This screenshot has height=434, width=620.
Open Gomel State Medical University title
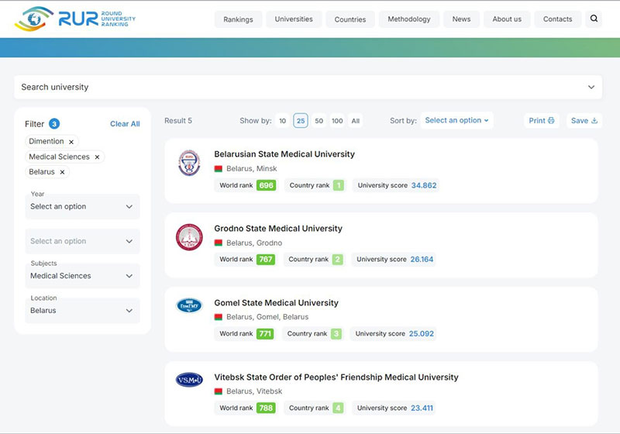[276, 303]
